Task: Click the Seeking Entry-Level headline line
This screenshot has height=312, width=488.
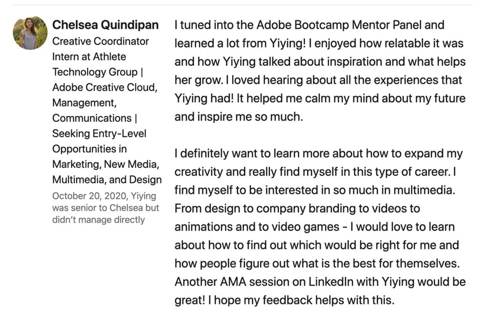Action: click(x=99, y=134)
